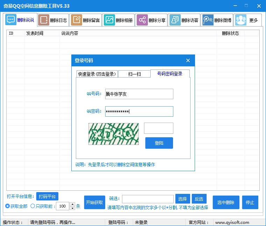Switch to the 快速登录 tab
This screenshot has width=266, height=226.
[97, 74]
